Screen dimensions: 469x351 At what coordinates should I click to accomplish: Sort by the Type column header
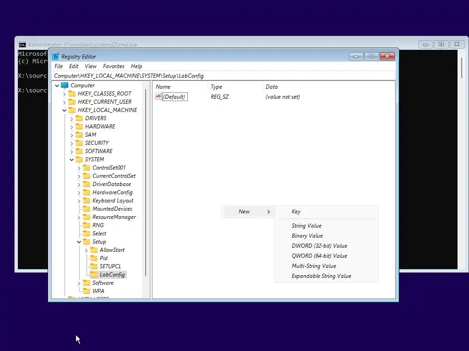point(235,87)
